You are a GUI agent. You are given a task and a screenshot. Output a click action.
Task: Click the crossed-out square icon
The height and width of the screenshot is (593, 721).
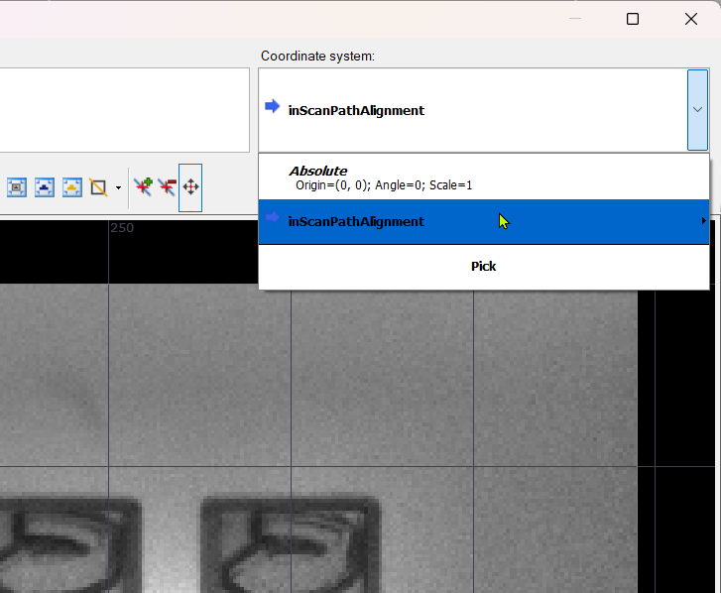(x=98, y=187)
